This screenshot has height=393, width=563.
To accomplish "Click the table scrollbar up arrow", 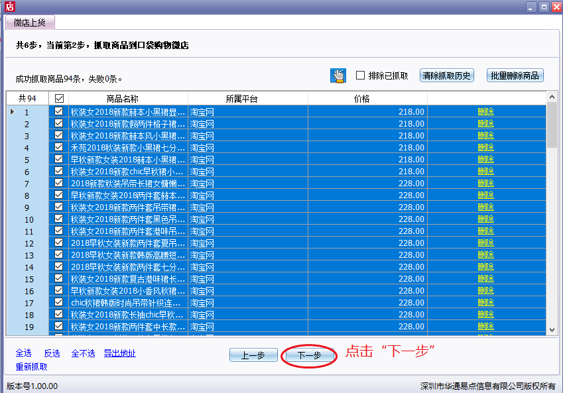I will coord(552,98).
